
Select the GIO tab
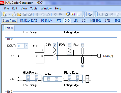tap(67, 21)
